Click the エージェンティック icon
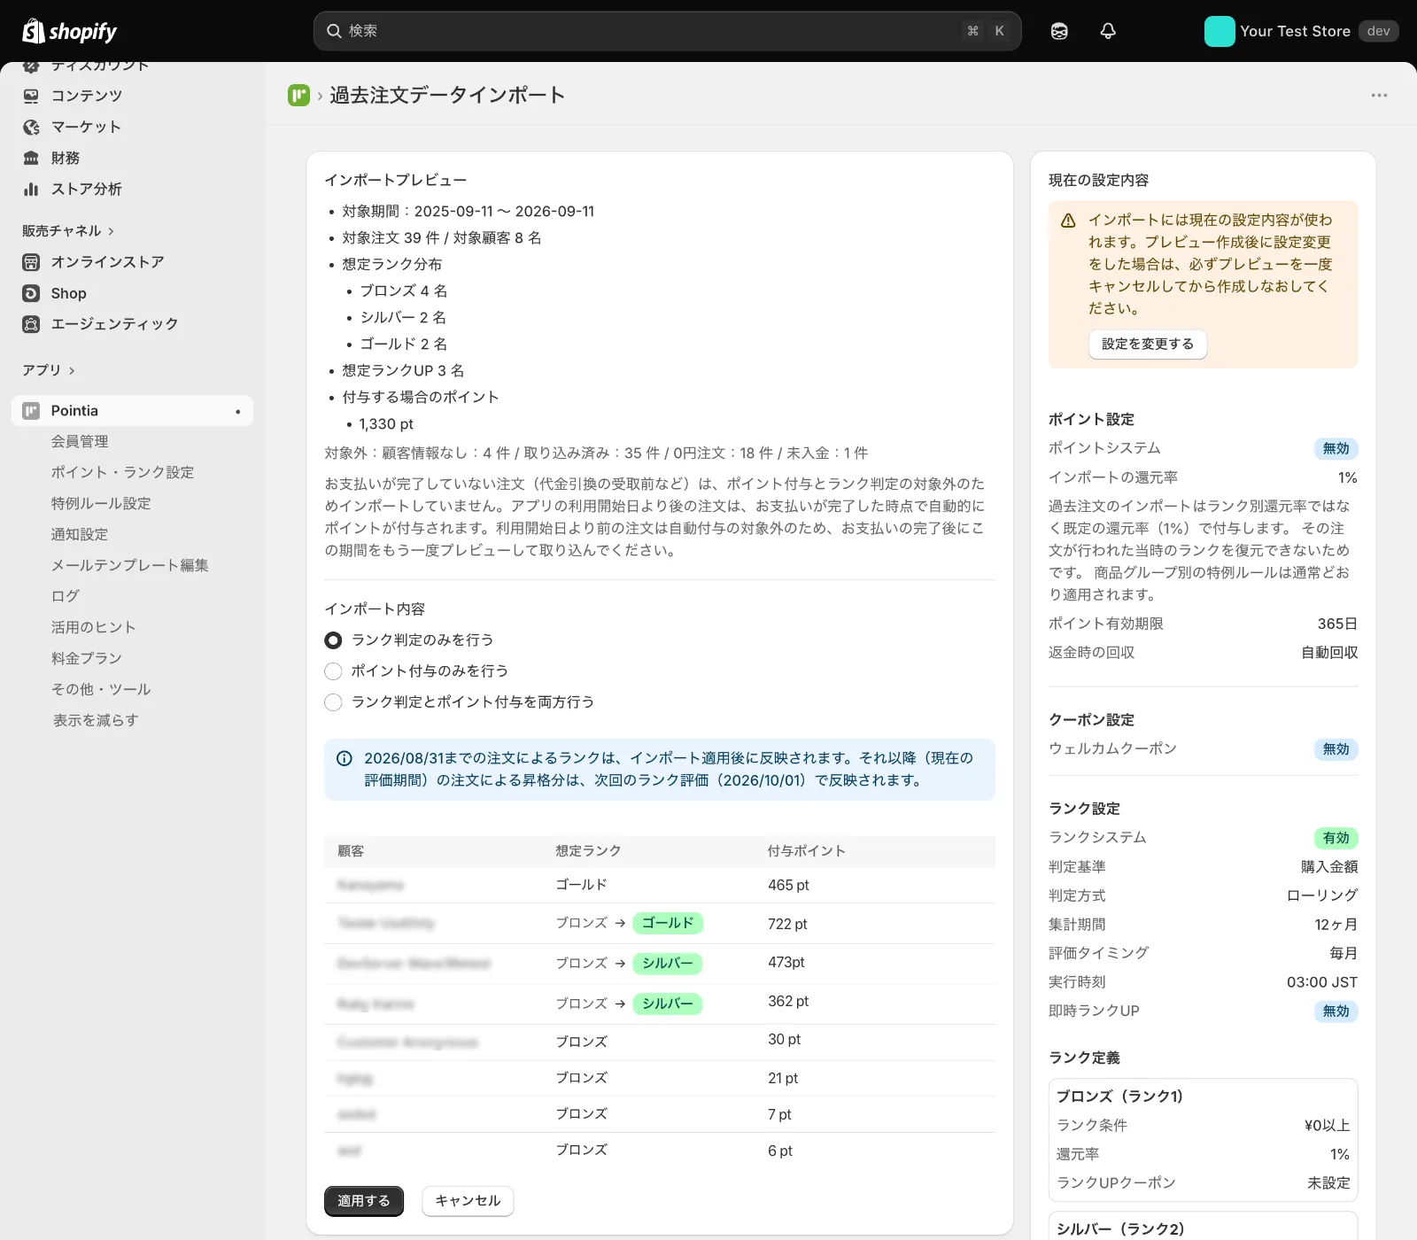This screenshot has height=1240, width=1417. (31, 324)
